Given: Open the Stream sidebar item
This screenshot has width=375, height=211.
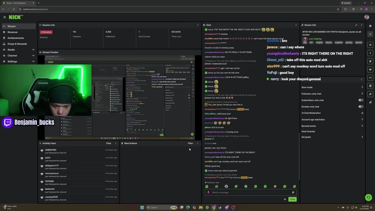Looking at the screenshot, I should 18,26.
